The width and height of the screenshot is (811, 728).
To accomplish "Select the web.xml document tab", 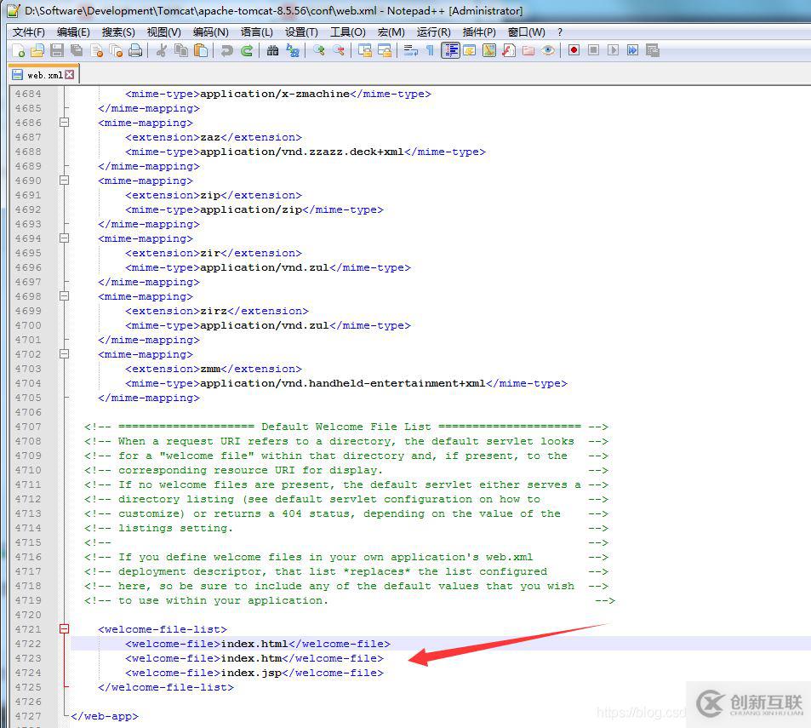I will 43,75.
